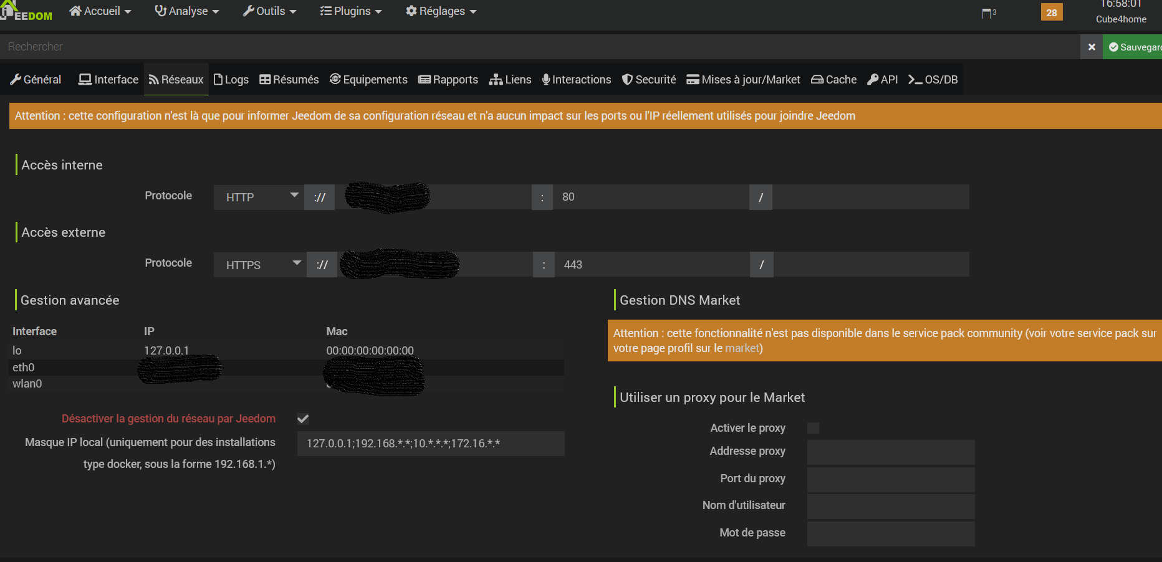This screenshot has width=1162, height=562.
Task: Click the Accès interne section heading
Action: pos(62,165)
